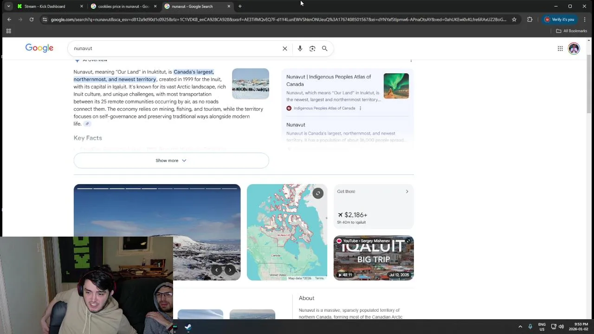Click the taskbar microphone icon

point(530,327)
